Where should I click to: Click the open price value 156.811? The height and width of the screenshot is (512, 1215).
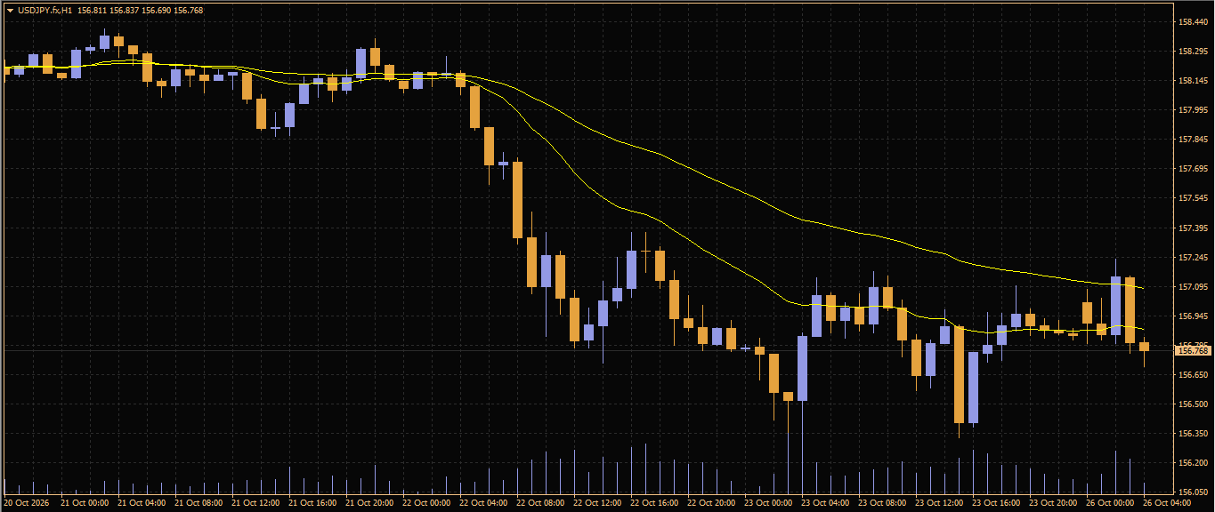click(x=92, y=10)
